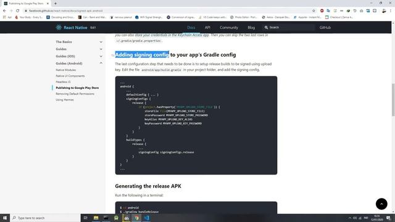Bookmark this page with the star icon
The image size is (395, 222).
[314, 11]
